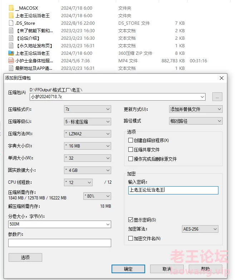This screenshot has height=280, width=237.
Task: Open the 压缩格式 7z dropdown
Action: click(x=87, y=109)
